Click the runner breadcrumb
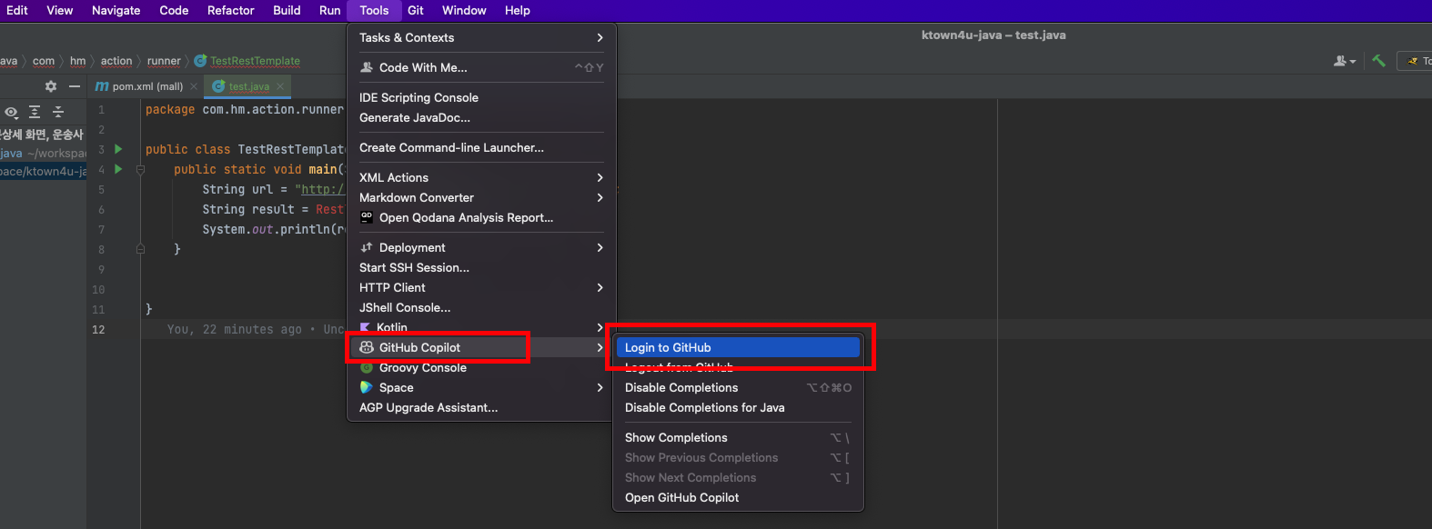Image resolution: width=1432 pixels, height=529 pixels. [x=164, y=61]
